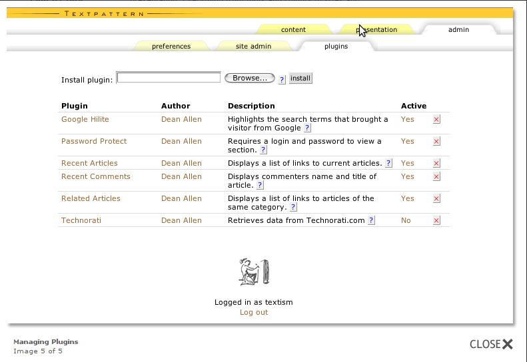This screenshot has width=527, height=362.
Task: Click the Active column header
Action: (414, 106)
